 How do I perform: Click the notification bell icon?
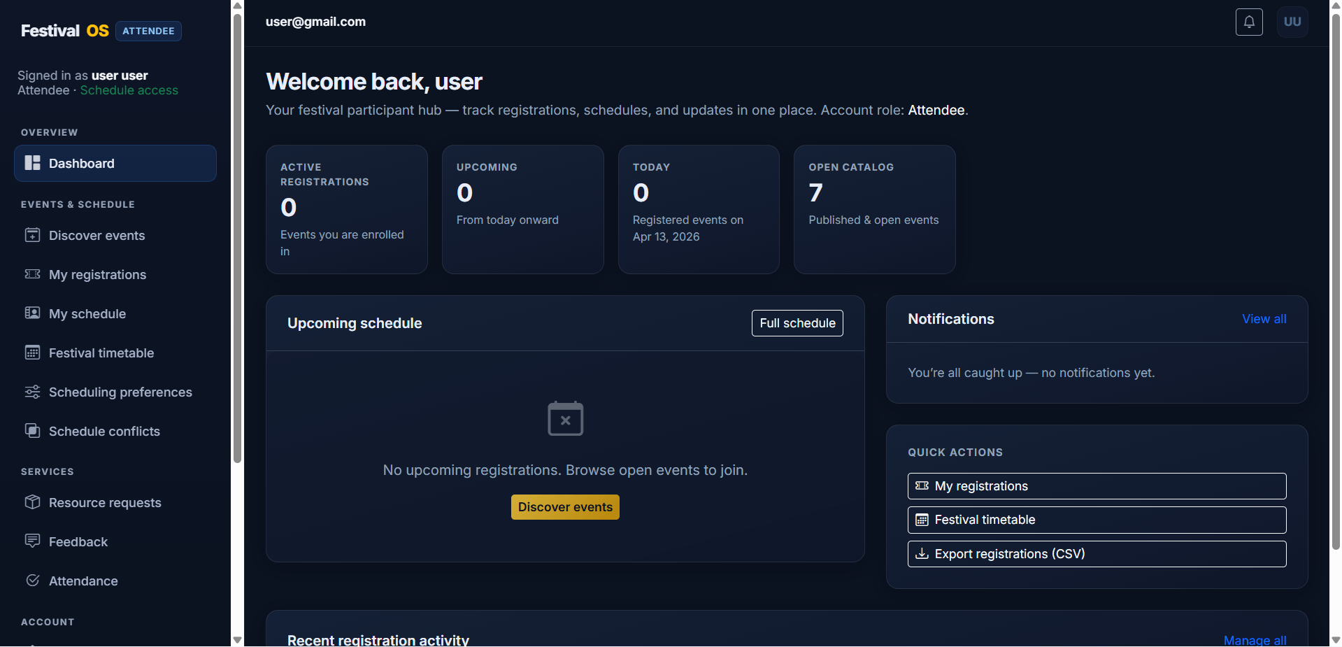coord(1249,22)
